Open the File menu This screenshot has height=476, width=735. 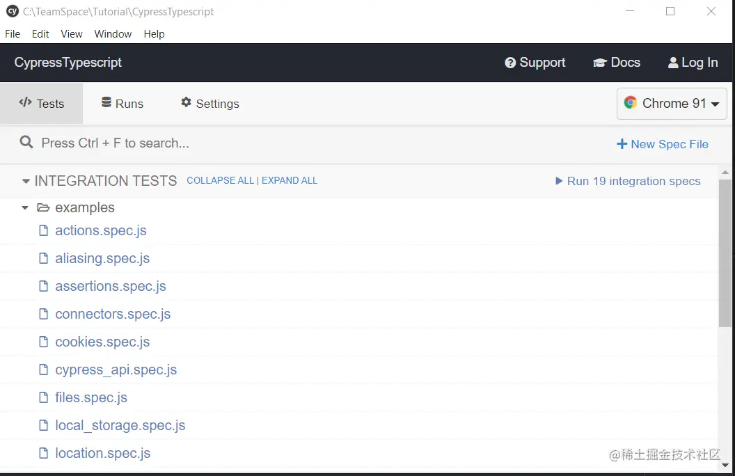(x=13, y=34)
